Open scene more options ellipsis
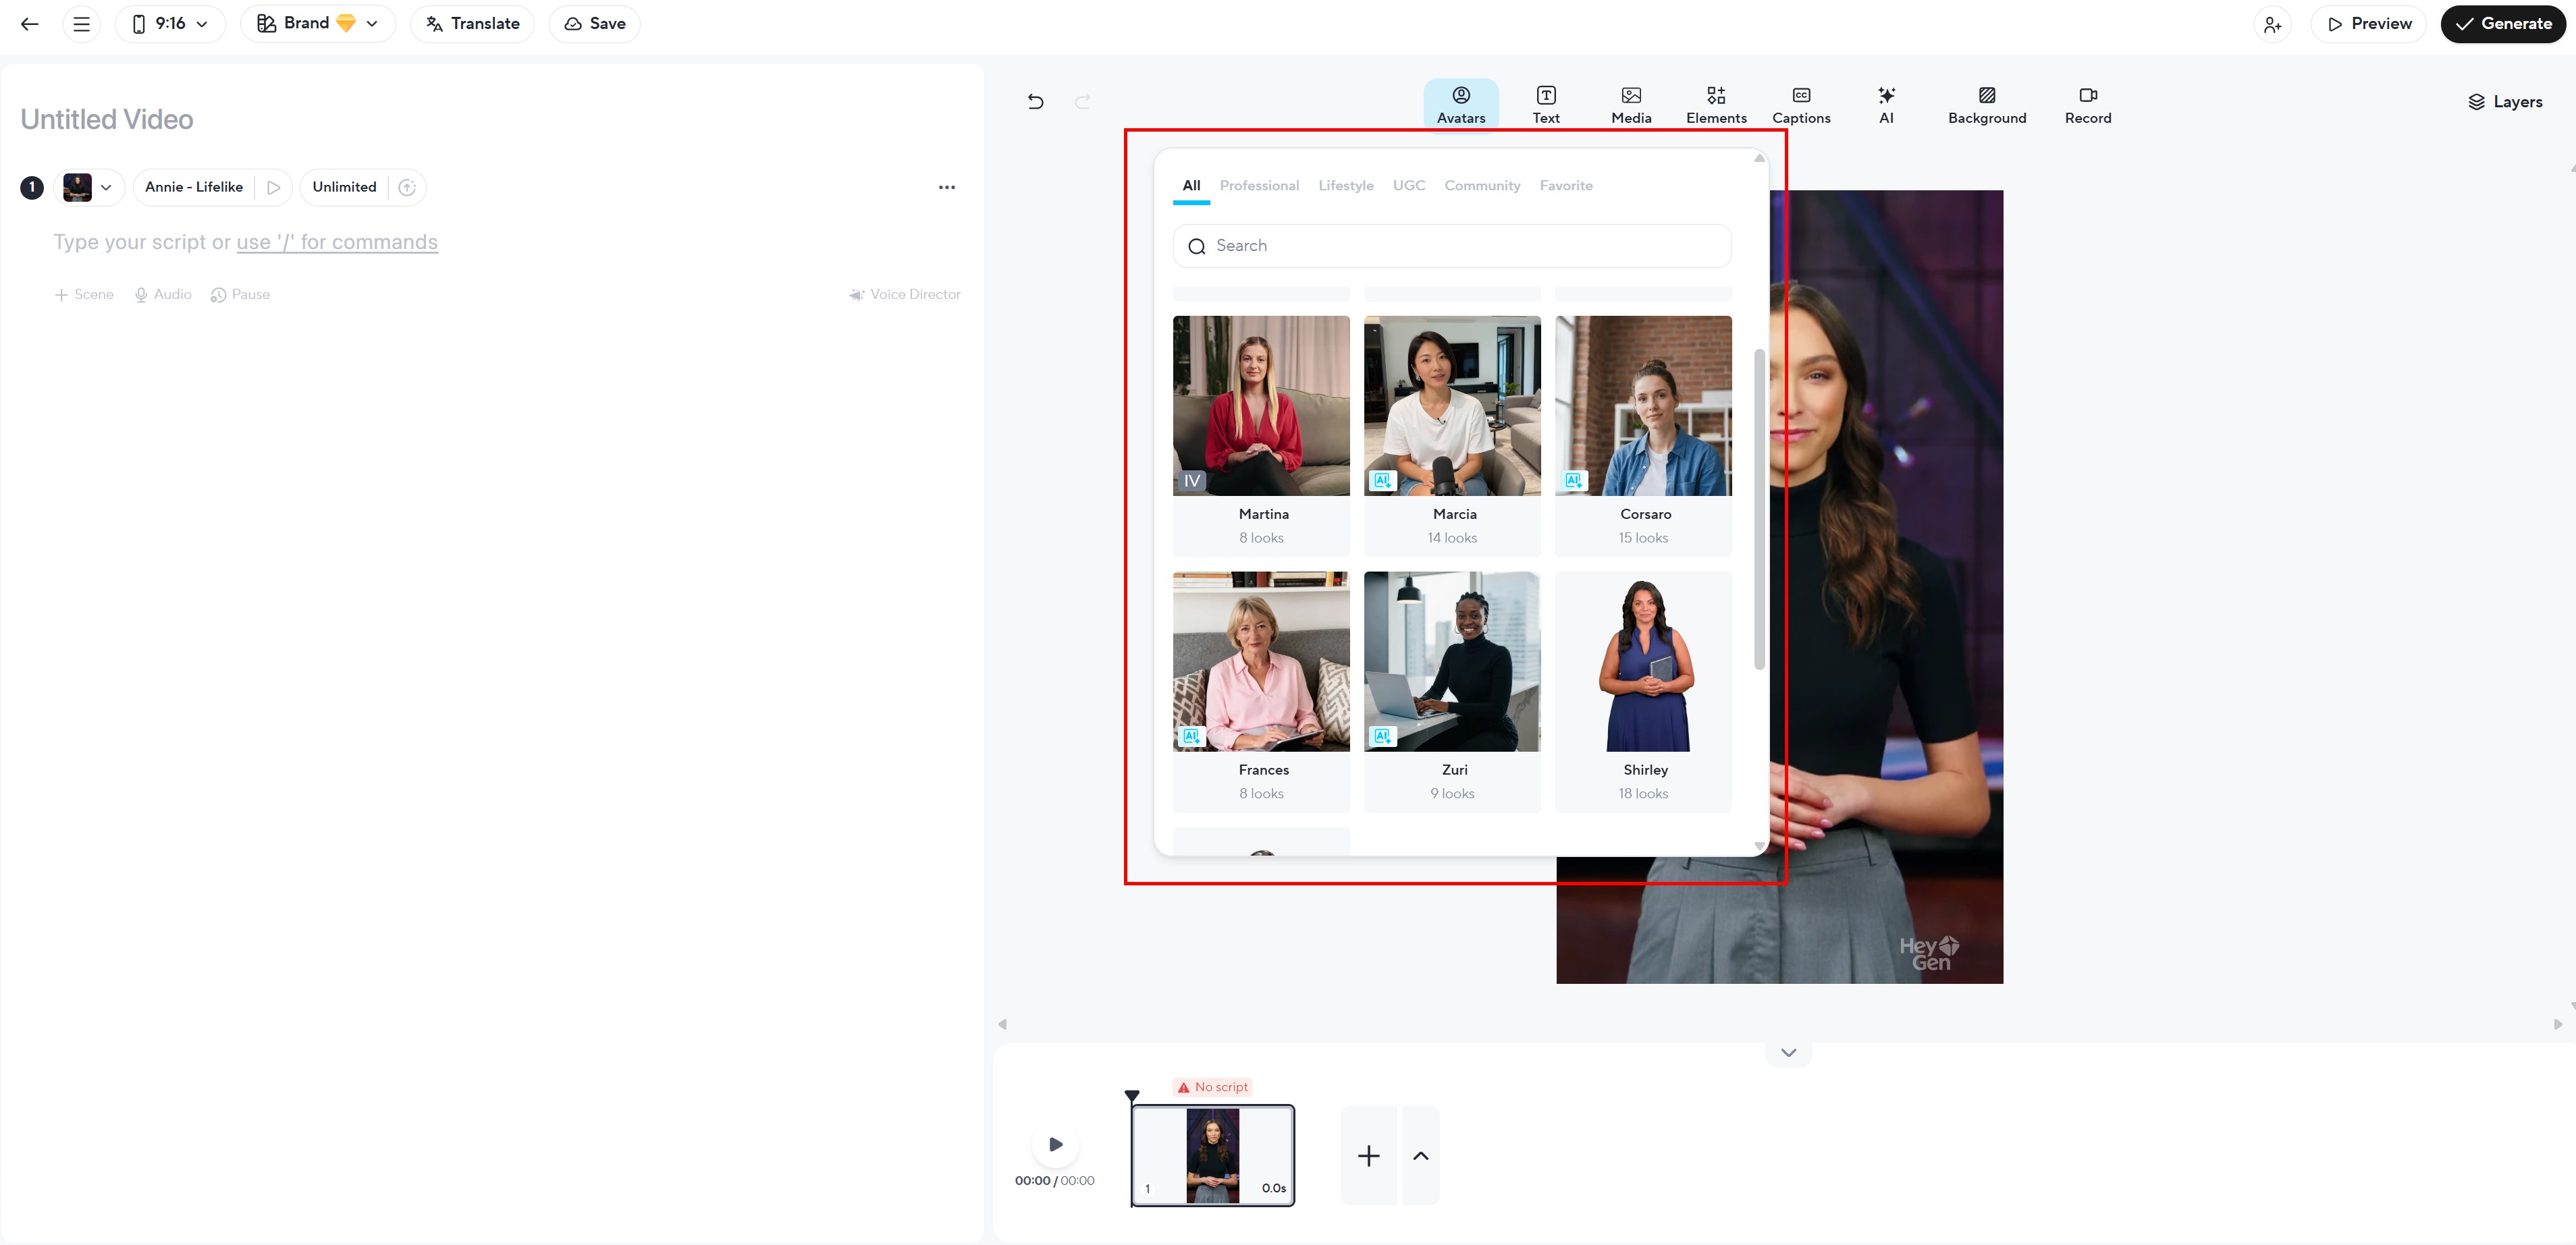This screenshot has width=2576, height=1245. coord(946,187)
